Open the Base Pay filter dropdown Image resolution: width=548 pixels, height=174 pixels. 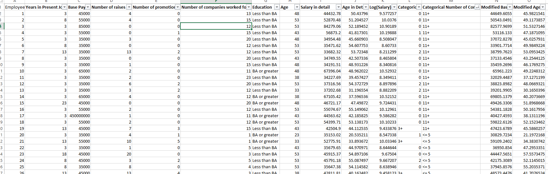point(88,7)
